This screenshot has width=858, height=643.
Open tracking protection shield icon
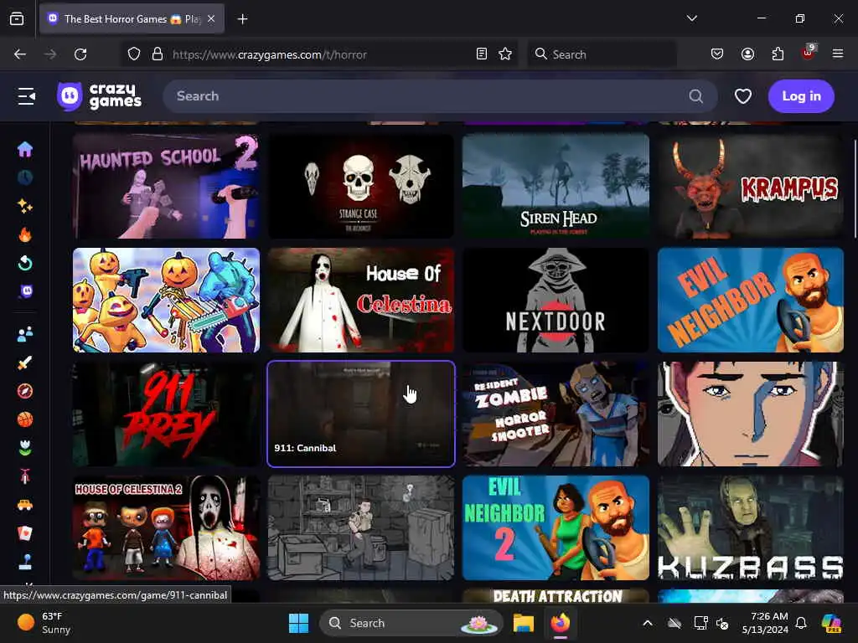(x=134, y=54)
